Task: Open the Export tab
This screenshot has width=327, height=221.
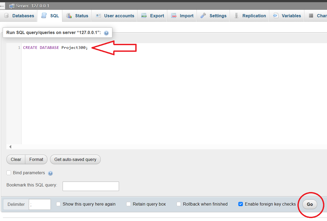Action: pos(152,16)
